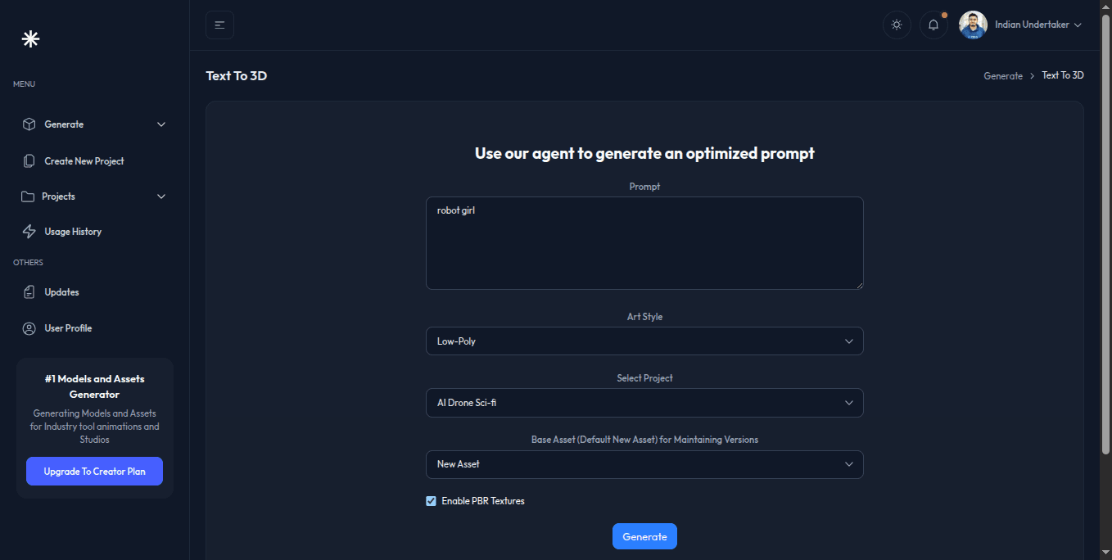Click the Usage History lightning icon
Viewport: 1112px width, 560px height.
(x=29, y=232)
